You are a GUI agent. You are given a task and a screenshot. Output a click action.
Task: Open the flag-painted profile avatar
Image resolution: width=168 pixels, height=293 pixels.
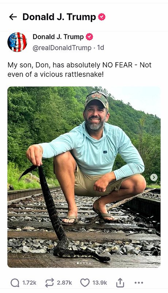coord(17,42)
